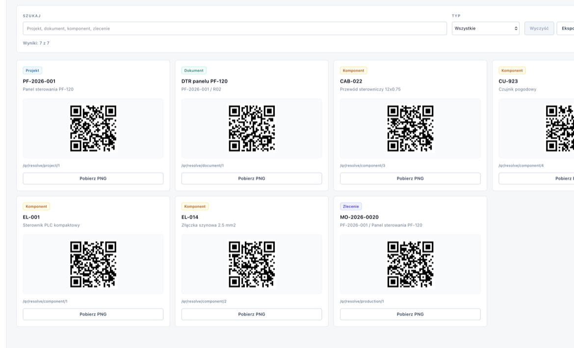Click the title EL-014
The image size is (574, 348).
pos(190,217)
